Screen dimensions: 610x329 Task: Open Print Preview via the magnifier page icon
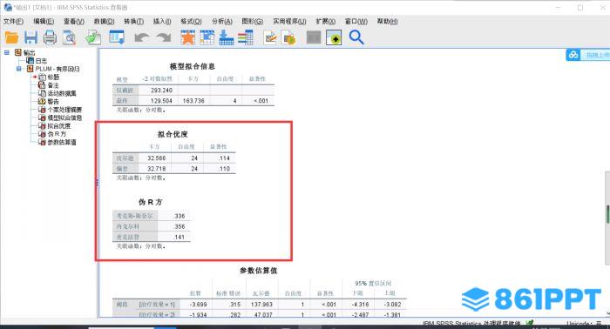pos(69,37)
